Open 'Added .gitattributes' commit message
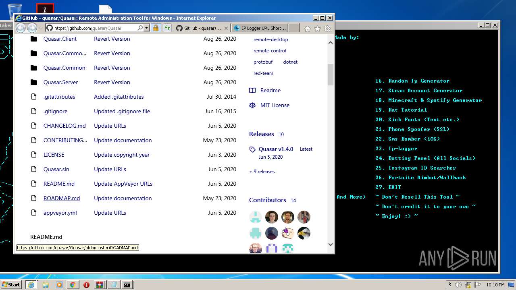 (119, 97)
